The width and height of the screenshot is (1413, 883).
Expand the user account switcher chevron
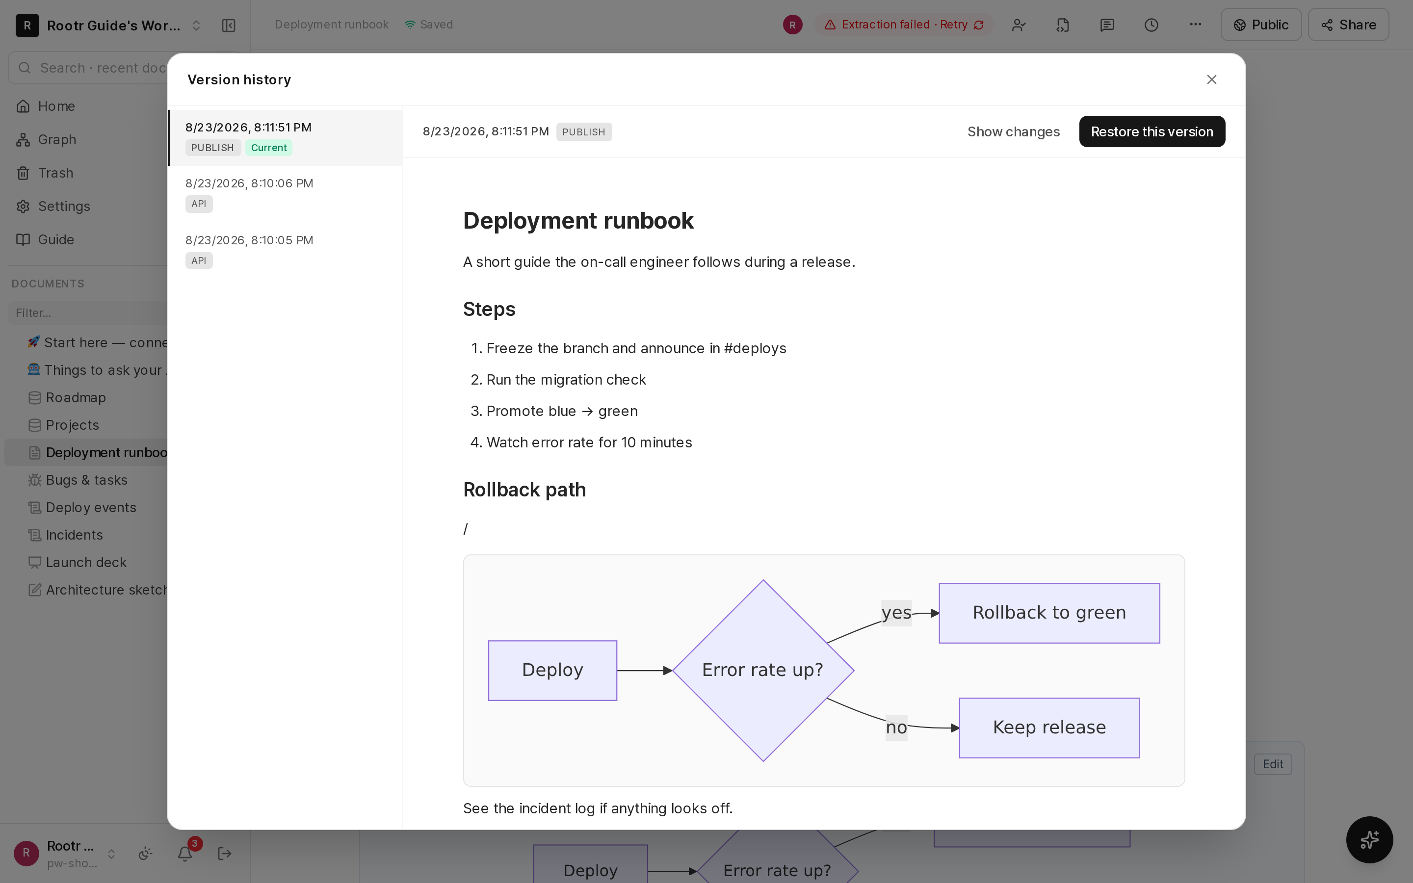111,854
